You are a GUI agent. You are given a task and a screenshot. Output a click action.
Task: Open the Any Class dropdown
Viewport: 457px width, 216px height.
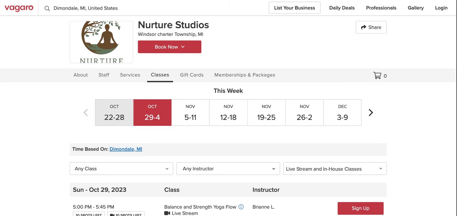(x=121, y=169)
